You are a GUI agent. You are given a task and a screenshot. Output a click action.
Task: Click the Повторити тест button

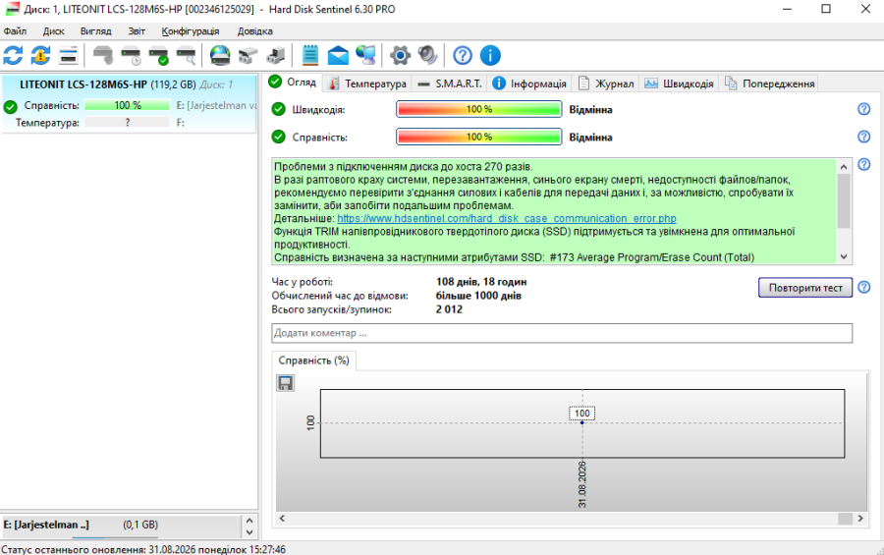pyautogui.click(x=805, y=288)
